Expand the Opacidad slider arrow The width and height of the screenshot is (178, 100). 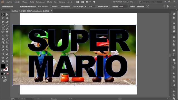coord(127,7)
